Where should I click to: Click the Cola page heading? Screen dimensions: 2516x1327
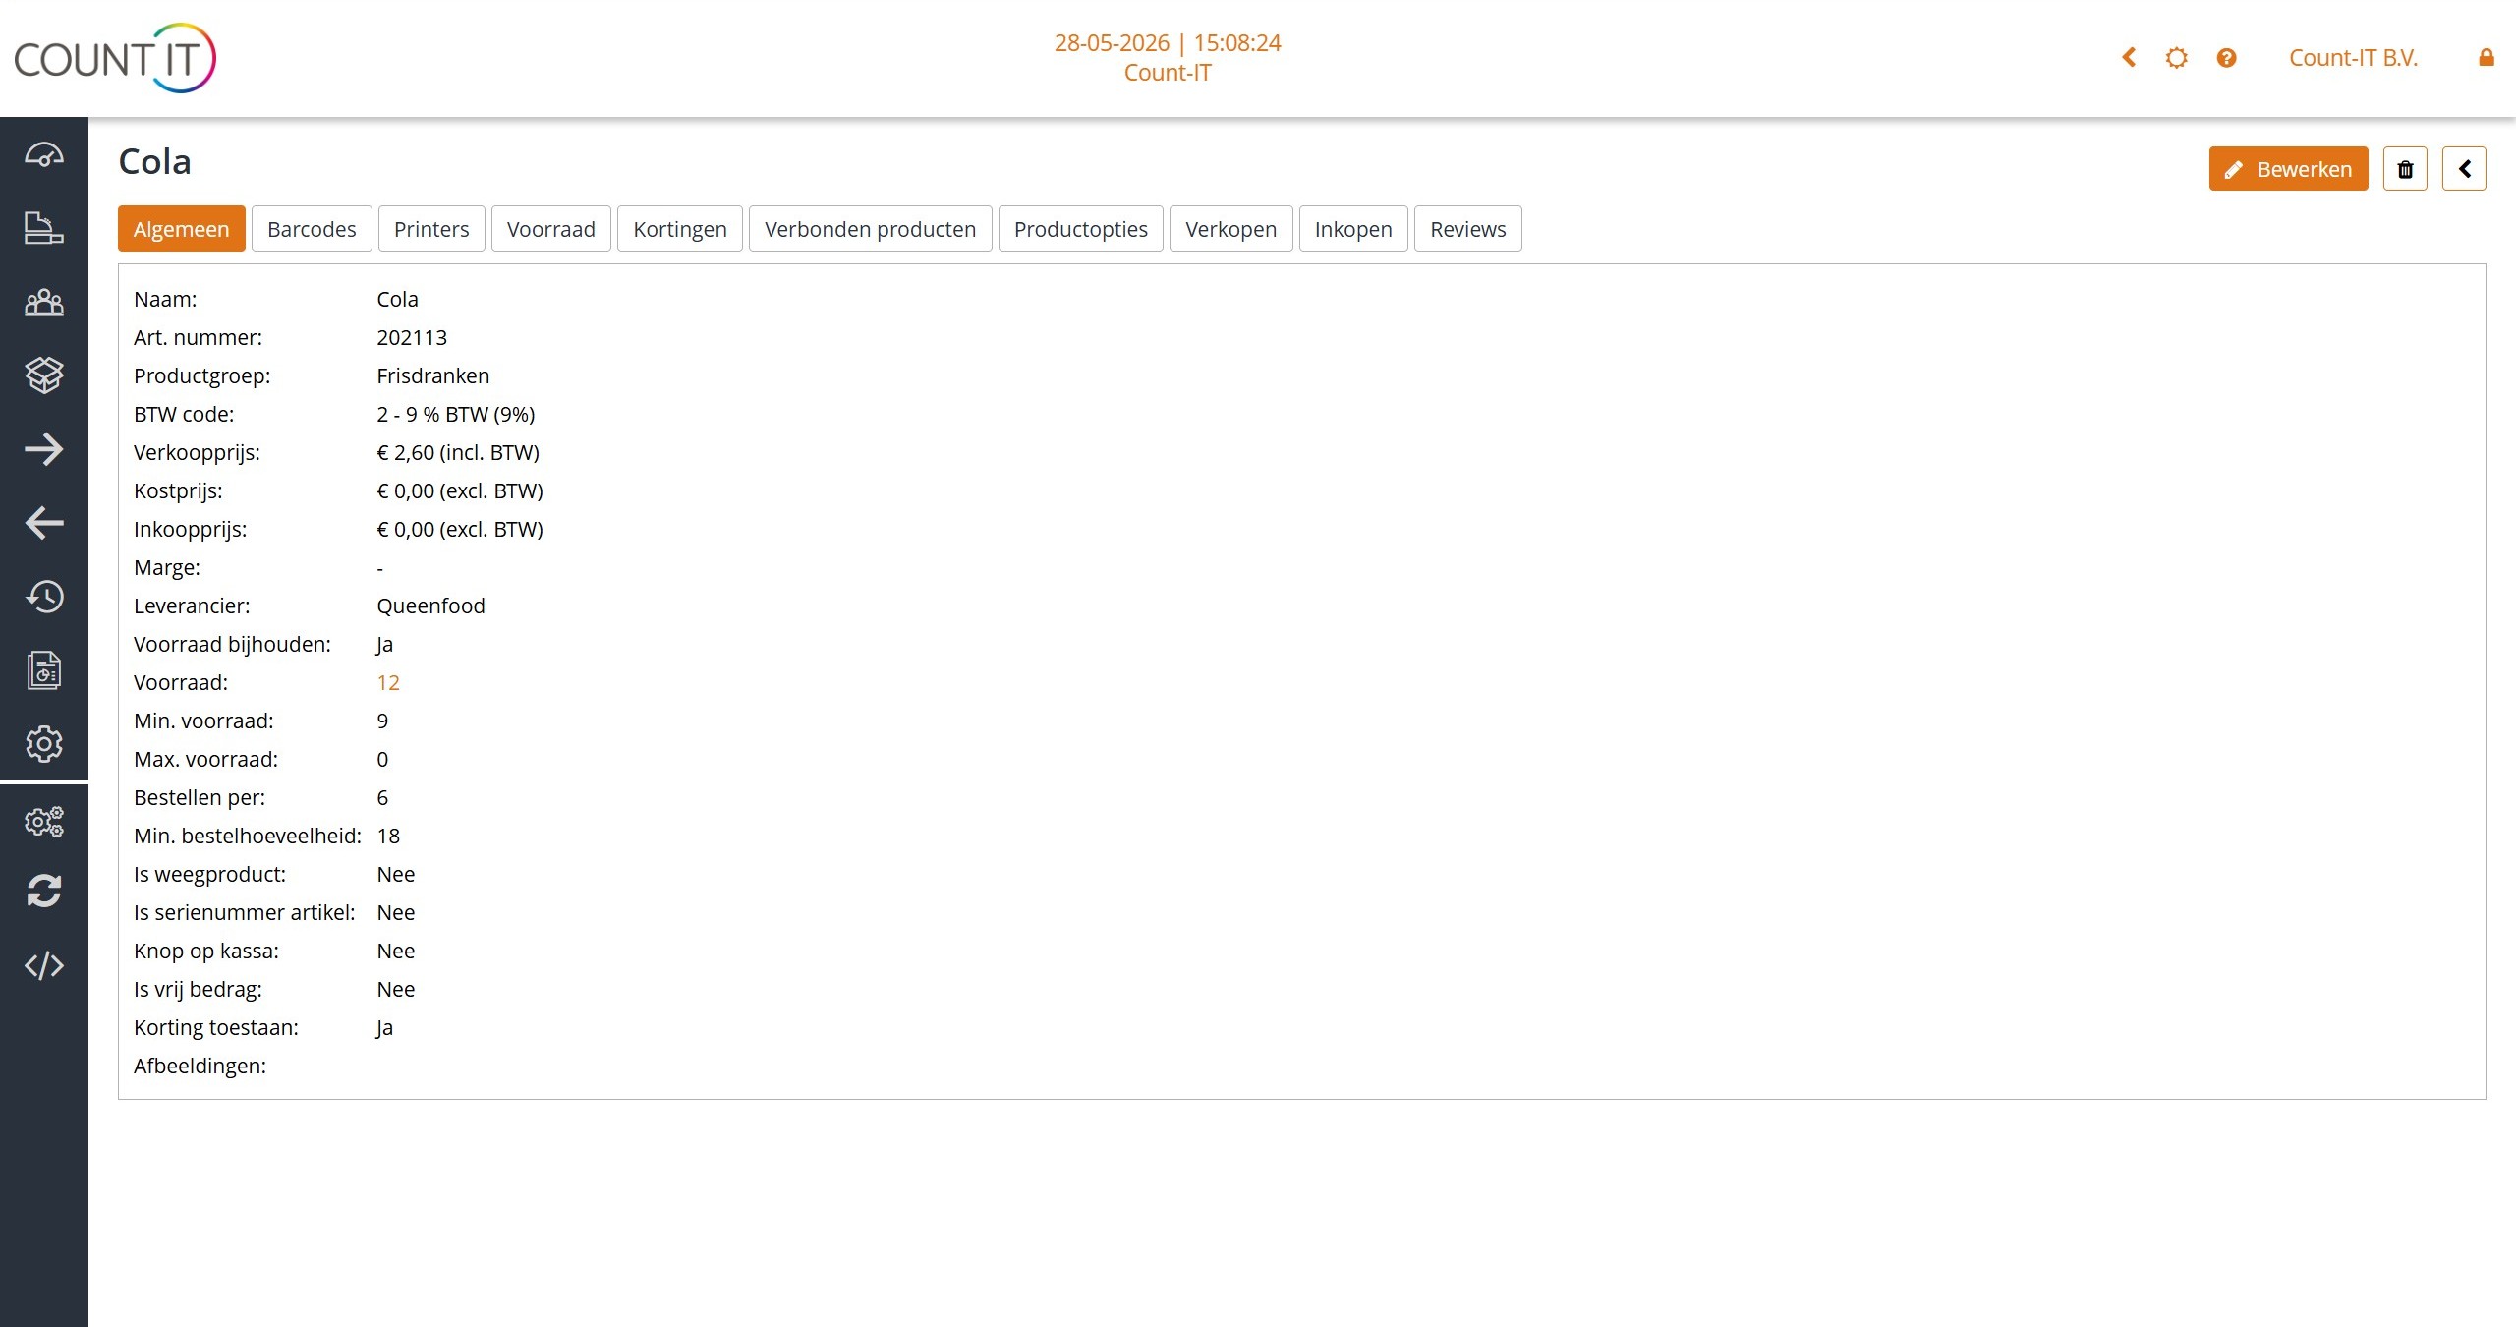(x=154, y=161)
